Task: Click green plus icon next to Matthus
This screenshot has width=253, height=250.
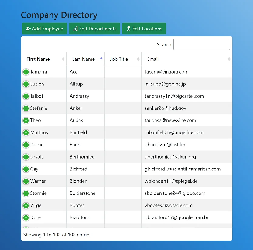Action: pyautogui.click(x=26, y=133)
